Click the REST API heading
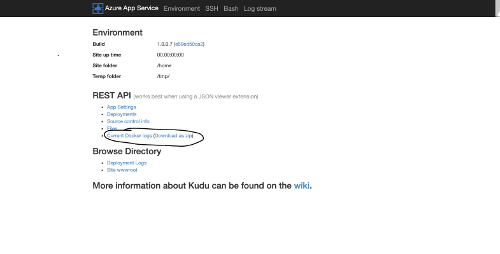The height and width of the screenshot is (254, 500). (111, 96)
